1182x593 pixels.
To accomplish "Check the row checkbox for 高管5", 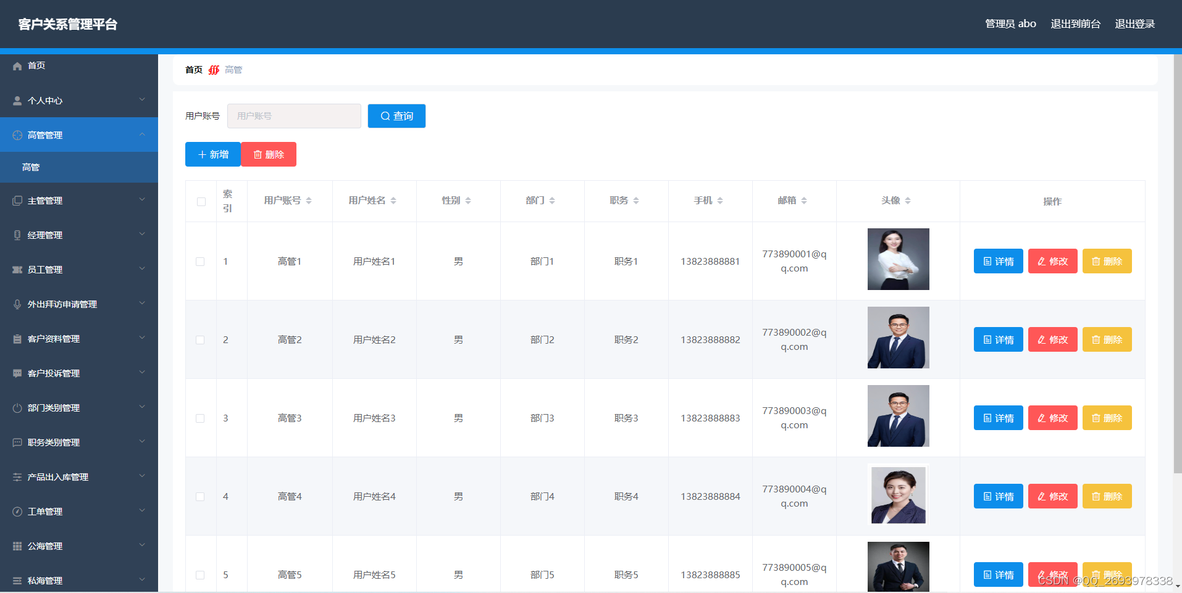I will [200, 575].
